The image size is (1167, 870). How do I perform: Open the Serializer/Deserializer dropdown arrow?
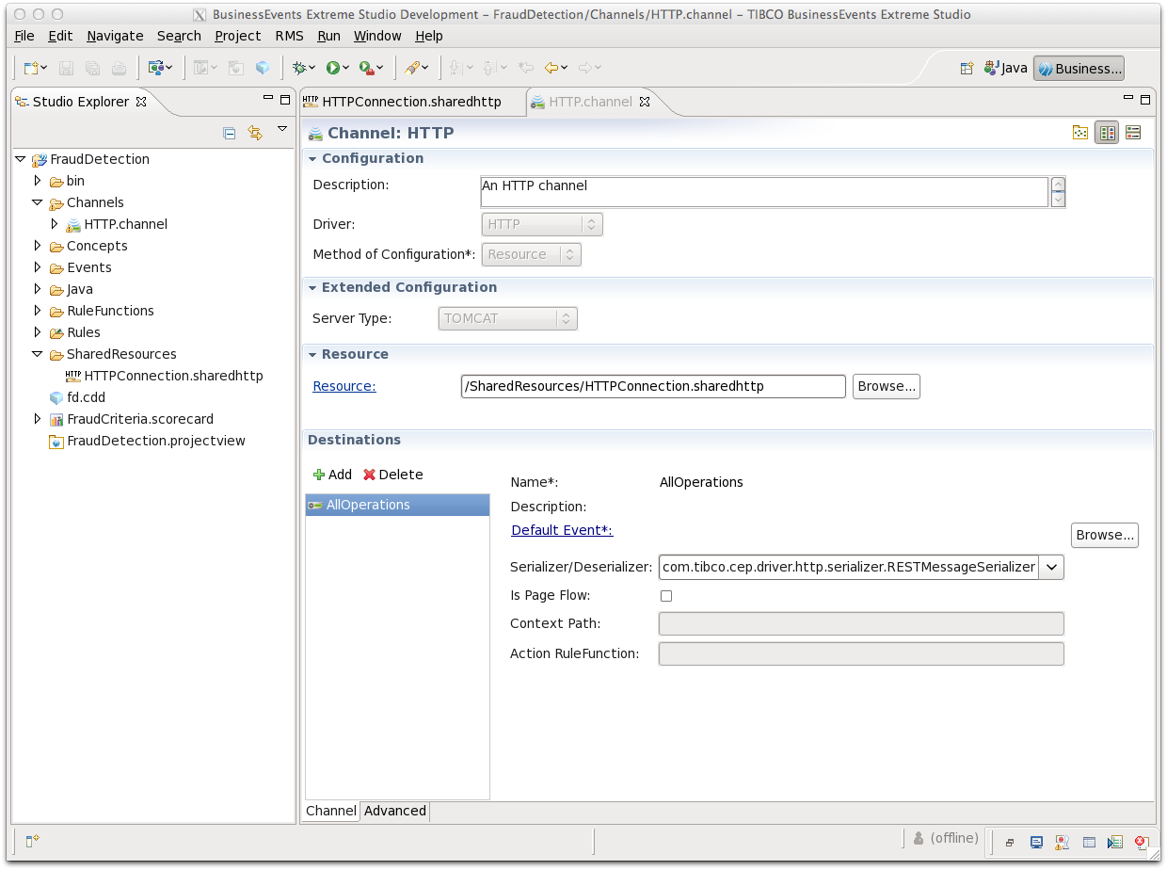click(1052, 567)
